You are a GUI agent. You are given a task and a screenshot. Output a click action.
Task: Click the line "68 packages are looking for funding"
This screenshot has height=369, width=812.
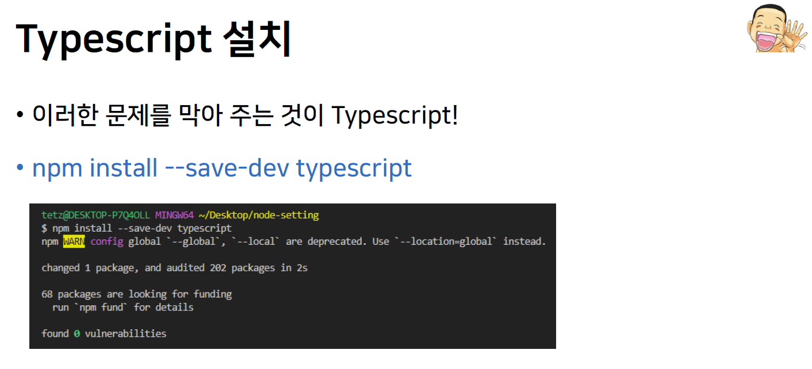(x=137, y=294)
